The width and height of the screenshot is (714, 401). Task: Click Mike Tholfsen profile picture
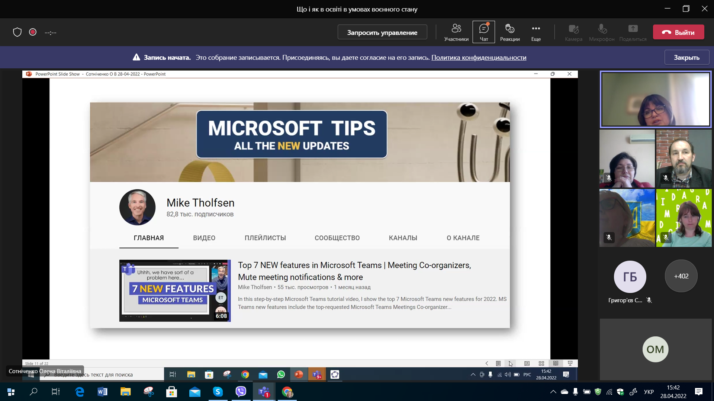coord(137,207)
